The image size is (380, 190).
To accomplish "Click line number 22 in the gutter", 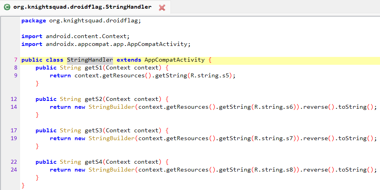I will (x=14, y=162).
